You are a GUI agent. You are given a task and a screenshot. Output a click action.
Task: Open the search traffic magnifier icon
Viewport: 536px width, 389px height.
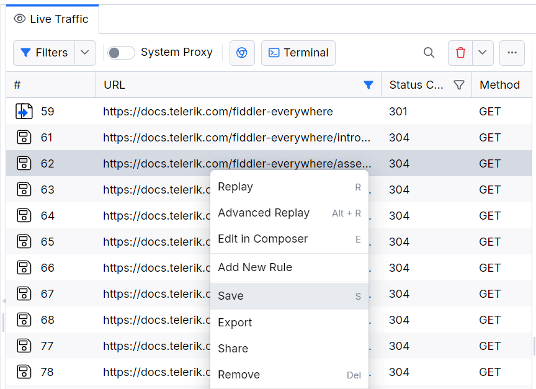coord(429,53)
